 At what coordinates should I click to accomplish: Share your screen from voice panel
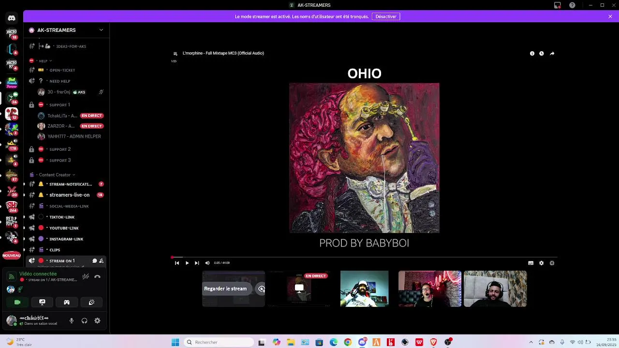pyautogui.click(x=42, y=302)
